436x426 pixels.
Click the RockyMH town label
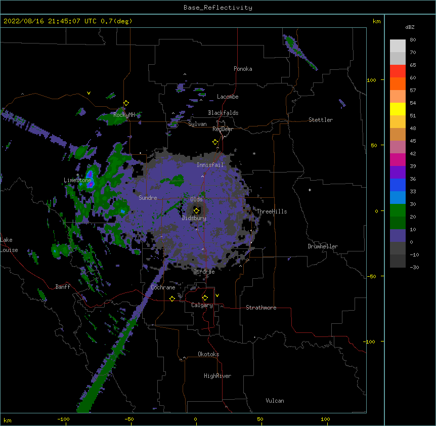coord(124,115)
